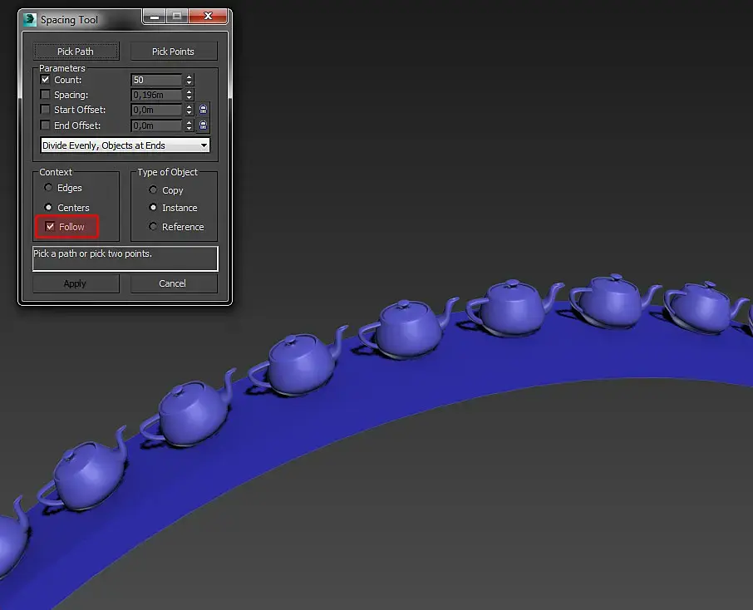
Task: Adjust the Count spinner arrows
Action: (189, 80)
